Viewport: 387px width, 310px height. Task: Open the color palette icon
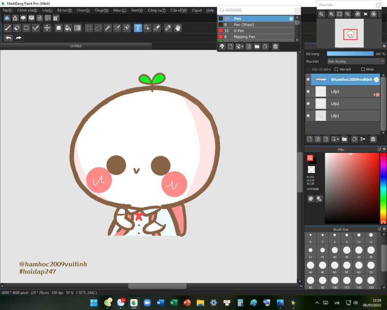pyautogui.click(x=311, y=198)
